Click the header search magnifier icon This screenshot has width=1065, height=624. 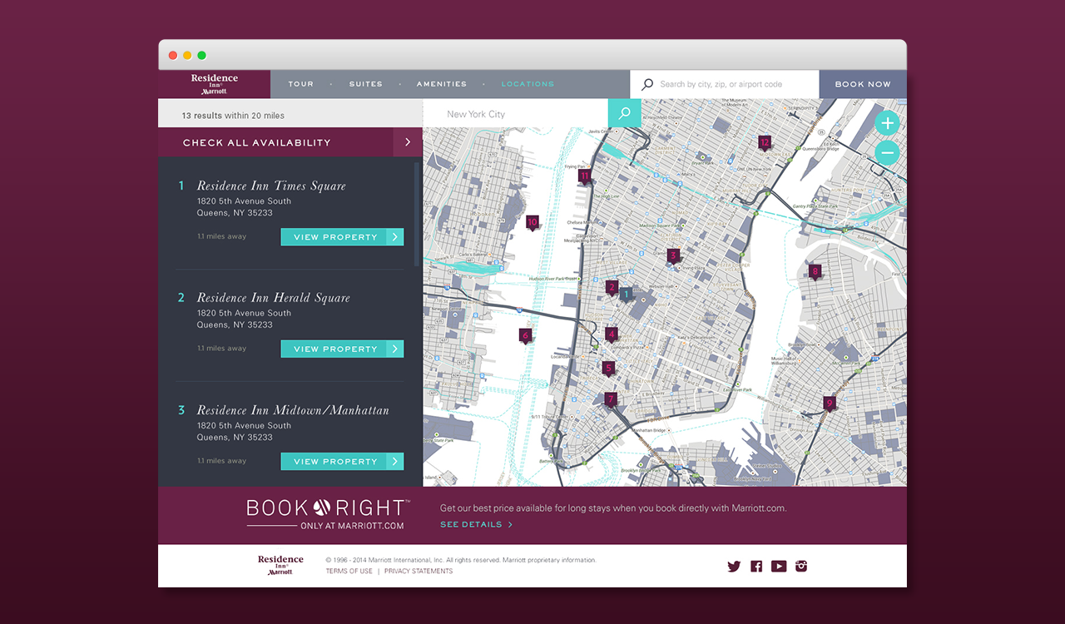647,84
